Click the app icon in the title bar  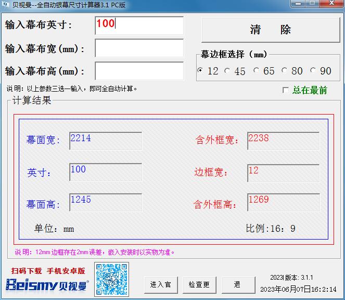click(5, 4)
